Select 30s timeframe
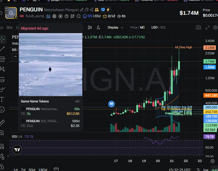Image resolution: width=218 pixels, height=171 pixels. (9, 27)
